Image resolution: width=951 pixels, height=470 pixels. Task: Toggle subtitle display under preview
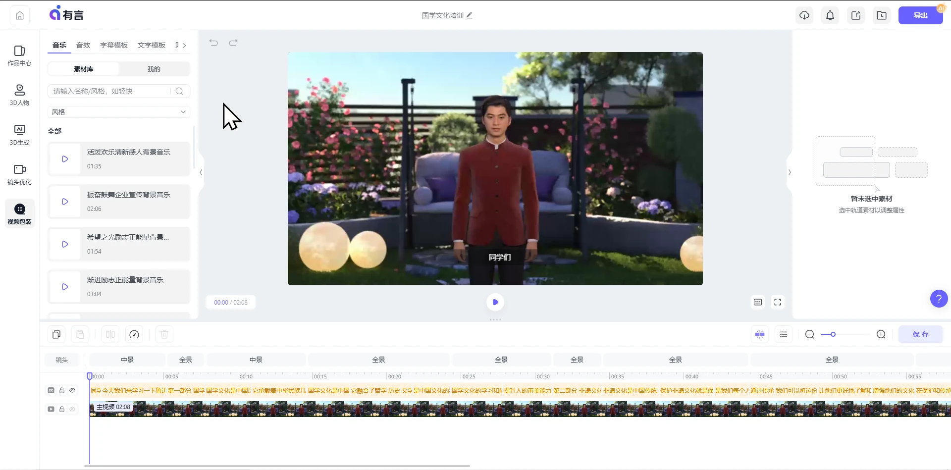(758, 302)
